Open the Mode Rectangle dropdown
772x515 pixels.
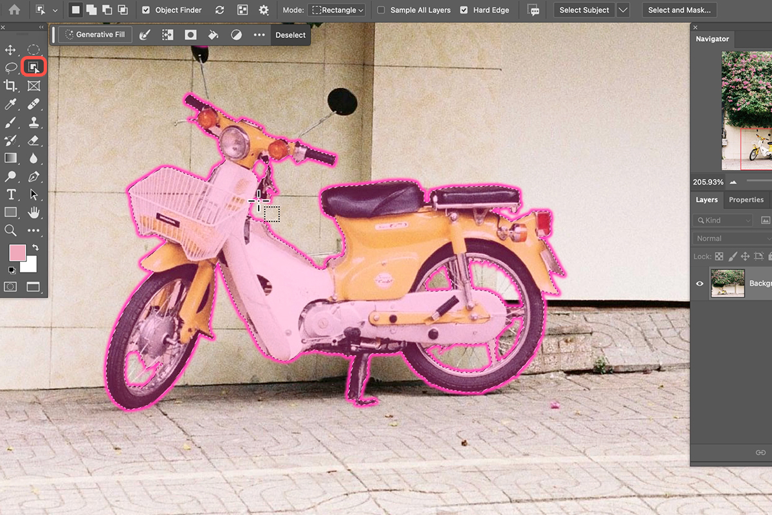(337, 10)
